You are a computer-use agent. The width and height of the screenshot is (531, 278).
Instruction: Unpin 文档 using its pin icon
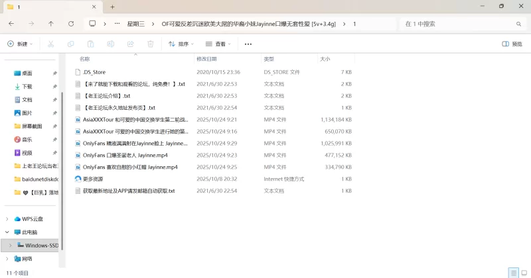[54, 100]
